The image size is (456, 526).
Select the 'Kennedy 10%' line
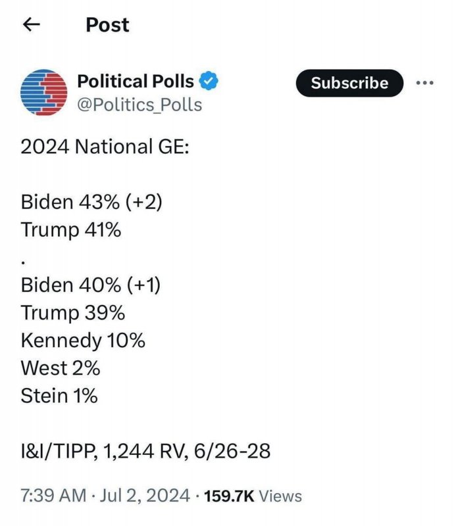[83, 341]
